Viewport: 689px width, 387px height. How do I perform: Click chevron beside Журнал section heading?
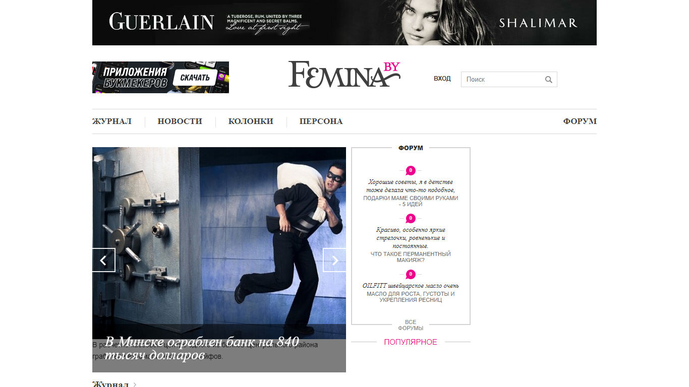pyautogui.click(x=135, y=384)
